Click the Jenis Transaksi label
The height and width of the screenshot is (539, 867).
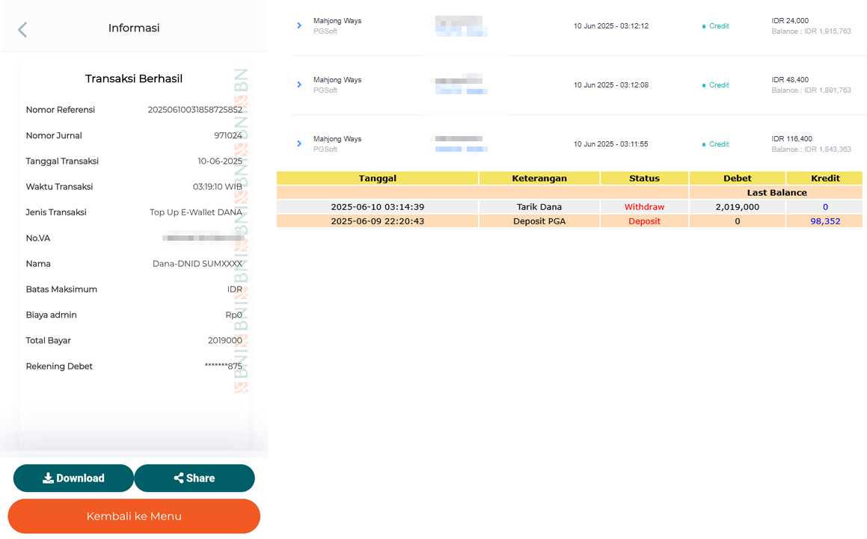click(x=56, y=212)
